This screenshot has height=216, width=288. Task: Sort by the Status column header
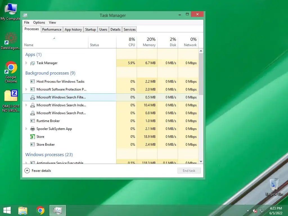102,42
